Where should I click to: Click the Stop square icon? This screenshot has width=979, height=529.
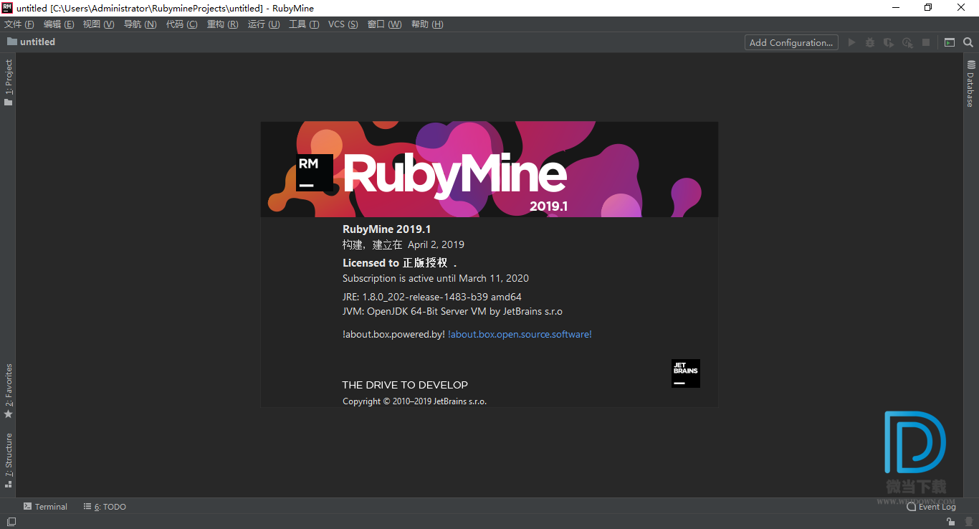pos(926,42)
